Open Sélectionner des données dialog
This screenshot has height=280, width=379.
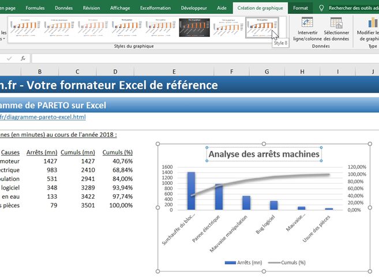click(x=336, y=29)
